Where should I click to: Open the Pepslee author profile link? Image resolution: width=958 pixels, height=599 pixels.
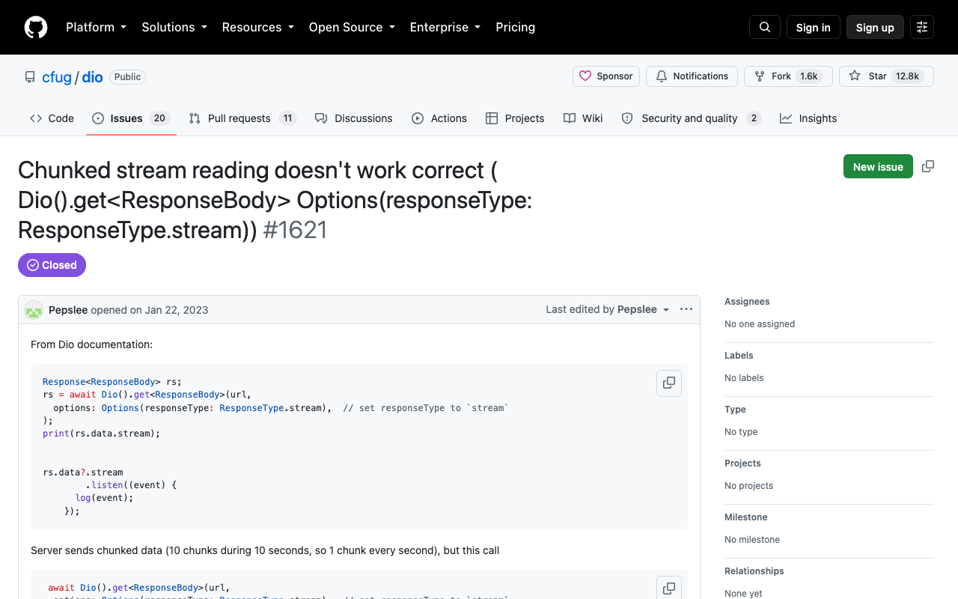coord(68,310)
